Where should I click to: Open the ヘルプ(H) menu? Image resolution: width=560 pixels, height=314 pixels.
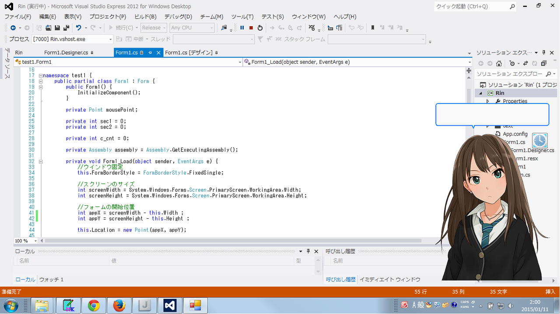pos(345,17)
